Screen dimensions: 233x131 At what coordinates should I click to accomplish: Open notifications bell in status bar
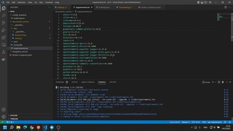(230, 122)
